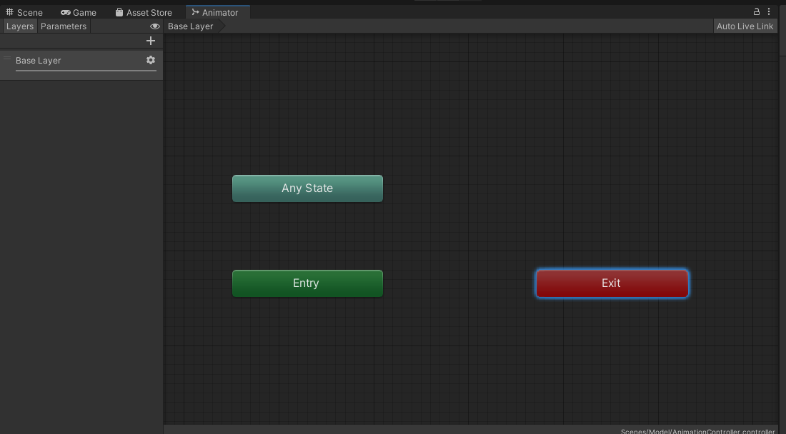The width and height of the screenshot is (786, 434).
Task: Select the Exit state node
Action: click(x=612, y=283)
